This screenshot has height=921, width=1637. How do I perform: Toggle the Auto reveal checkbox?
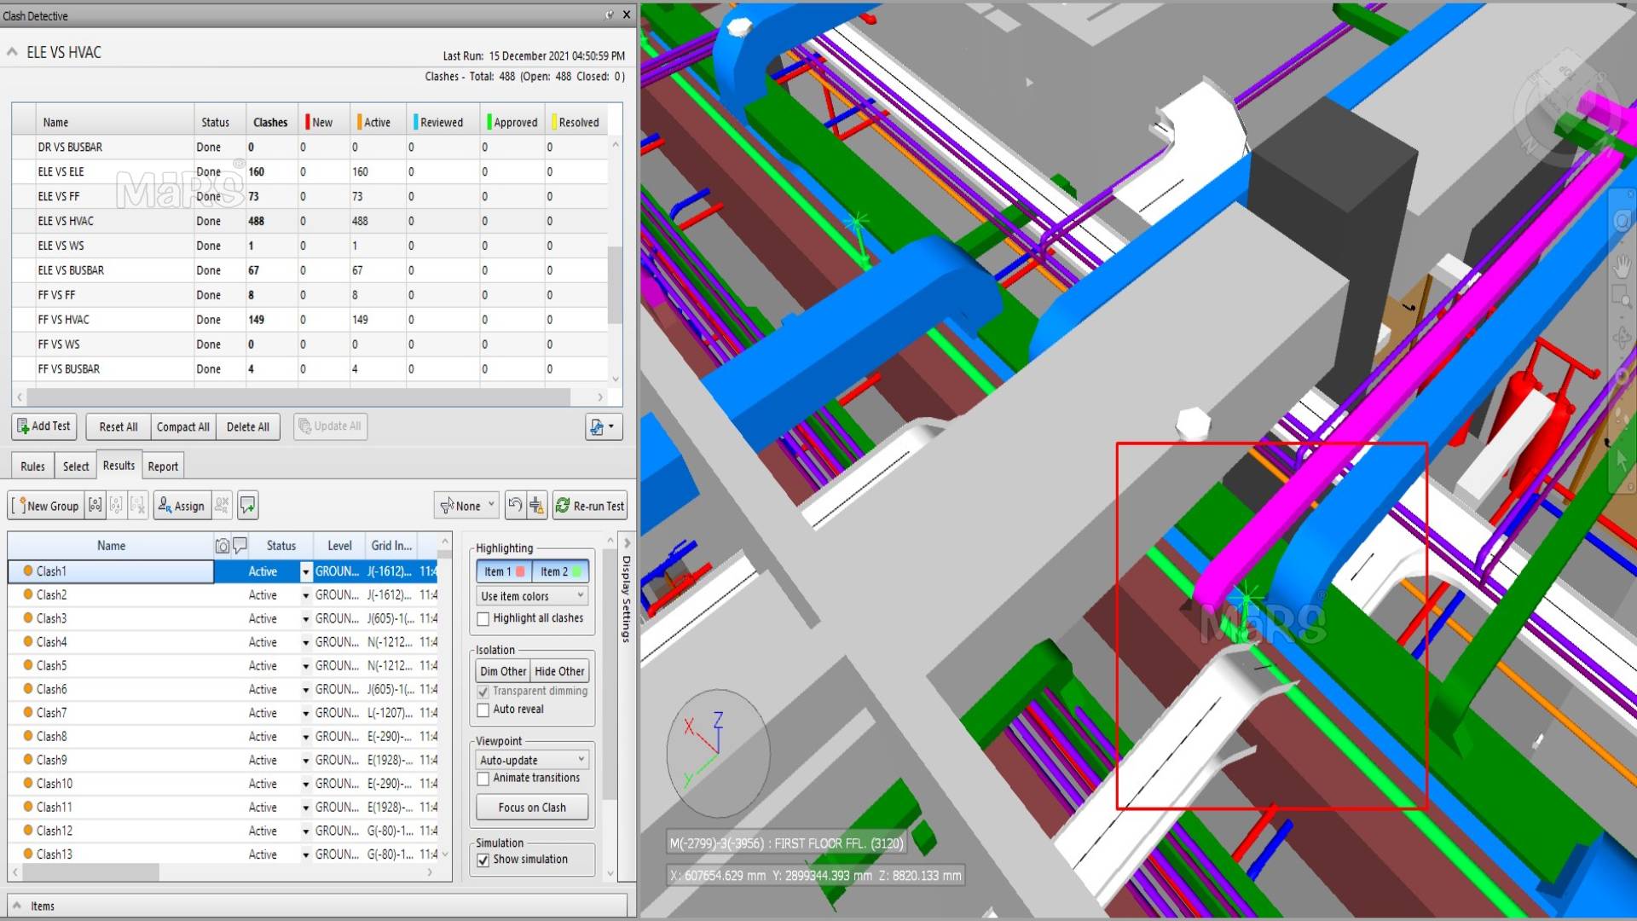[x=483, y=710]
